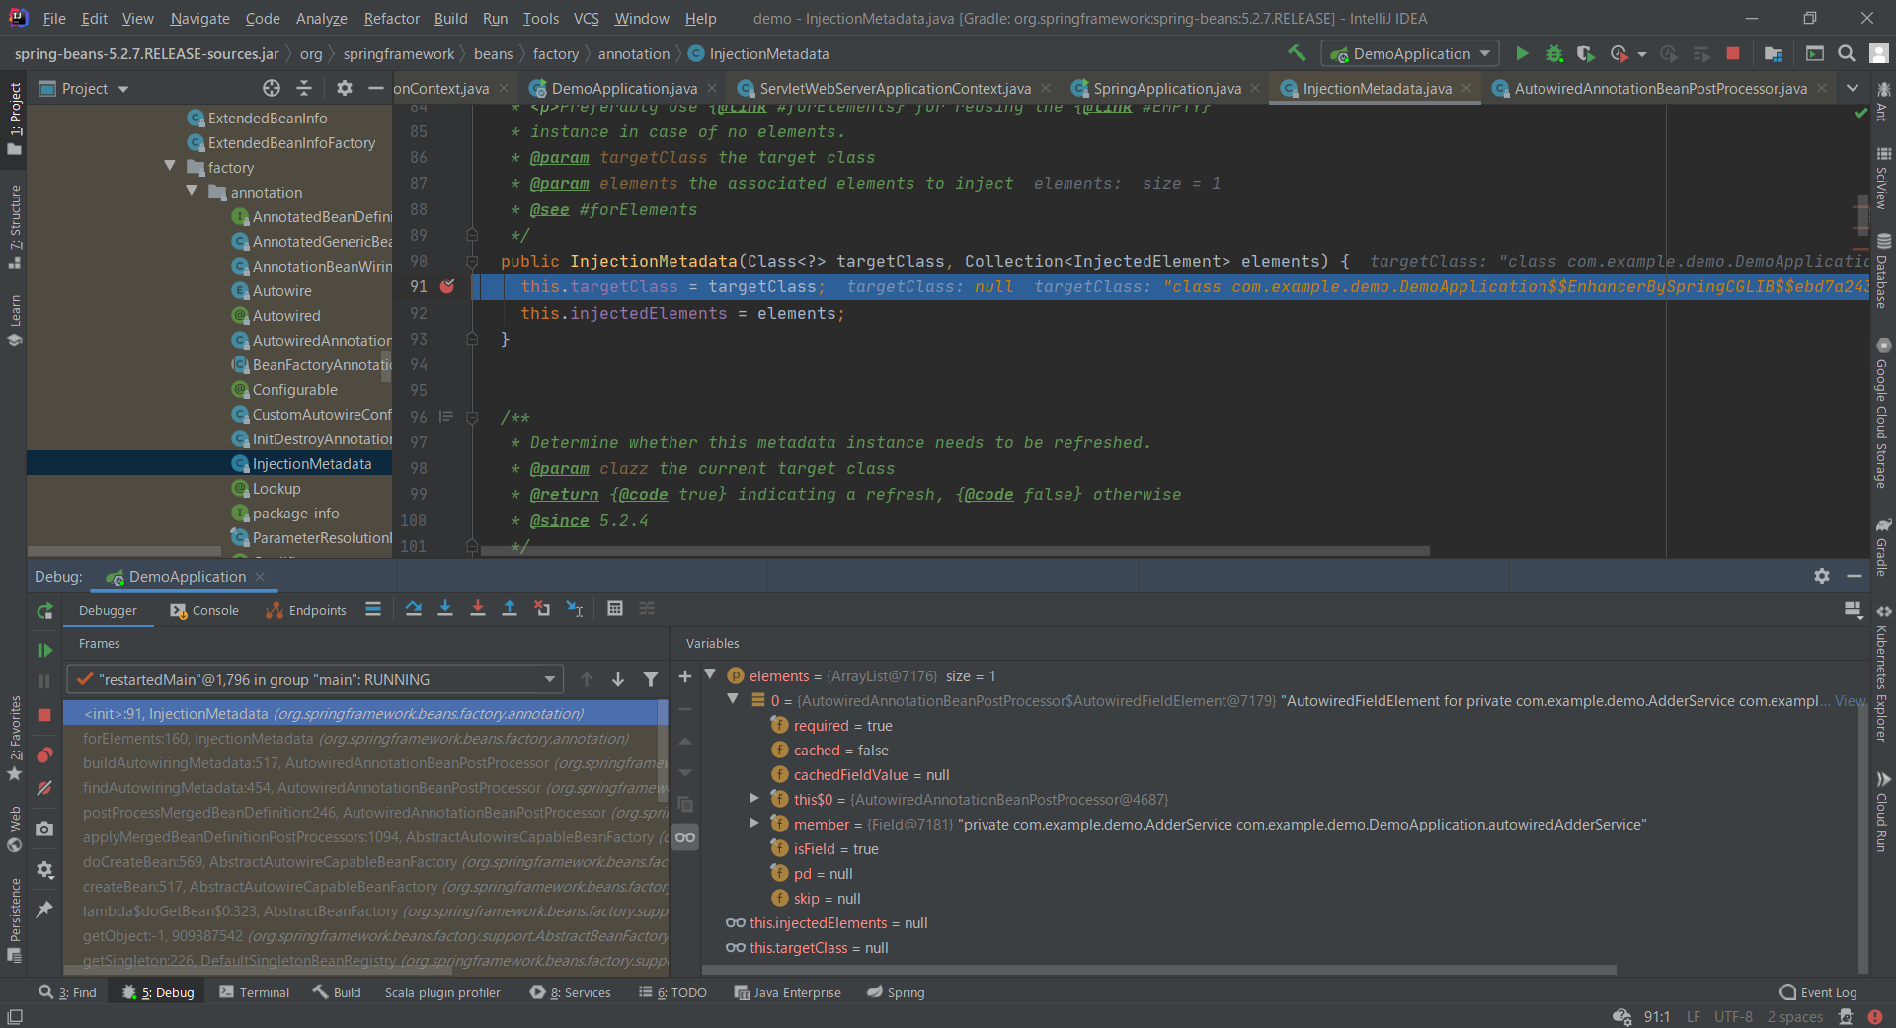Open the restartedMain thread selector dropdown
Image resolution: width=1896 pixels, height=1028 pixels.
[549, 679]
